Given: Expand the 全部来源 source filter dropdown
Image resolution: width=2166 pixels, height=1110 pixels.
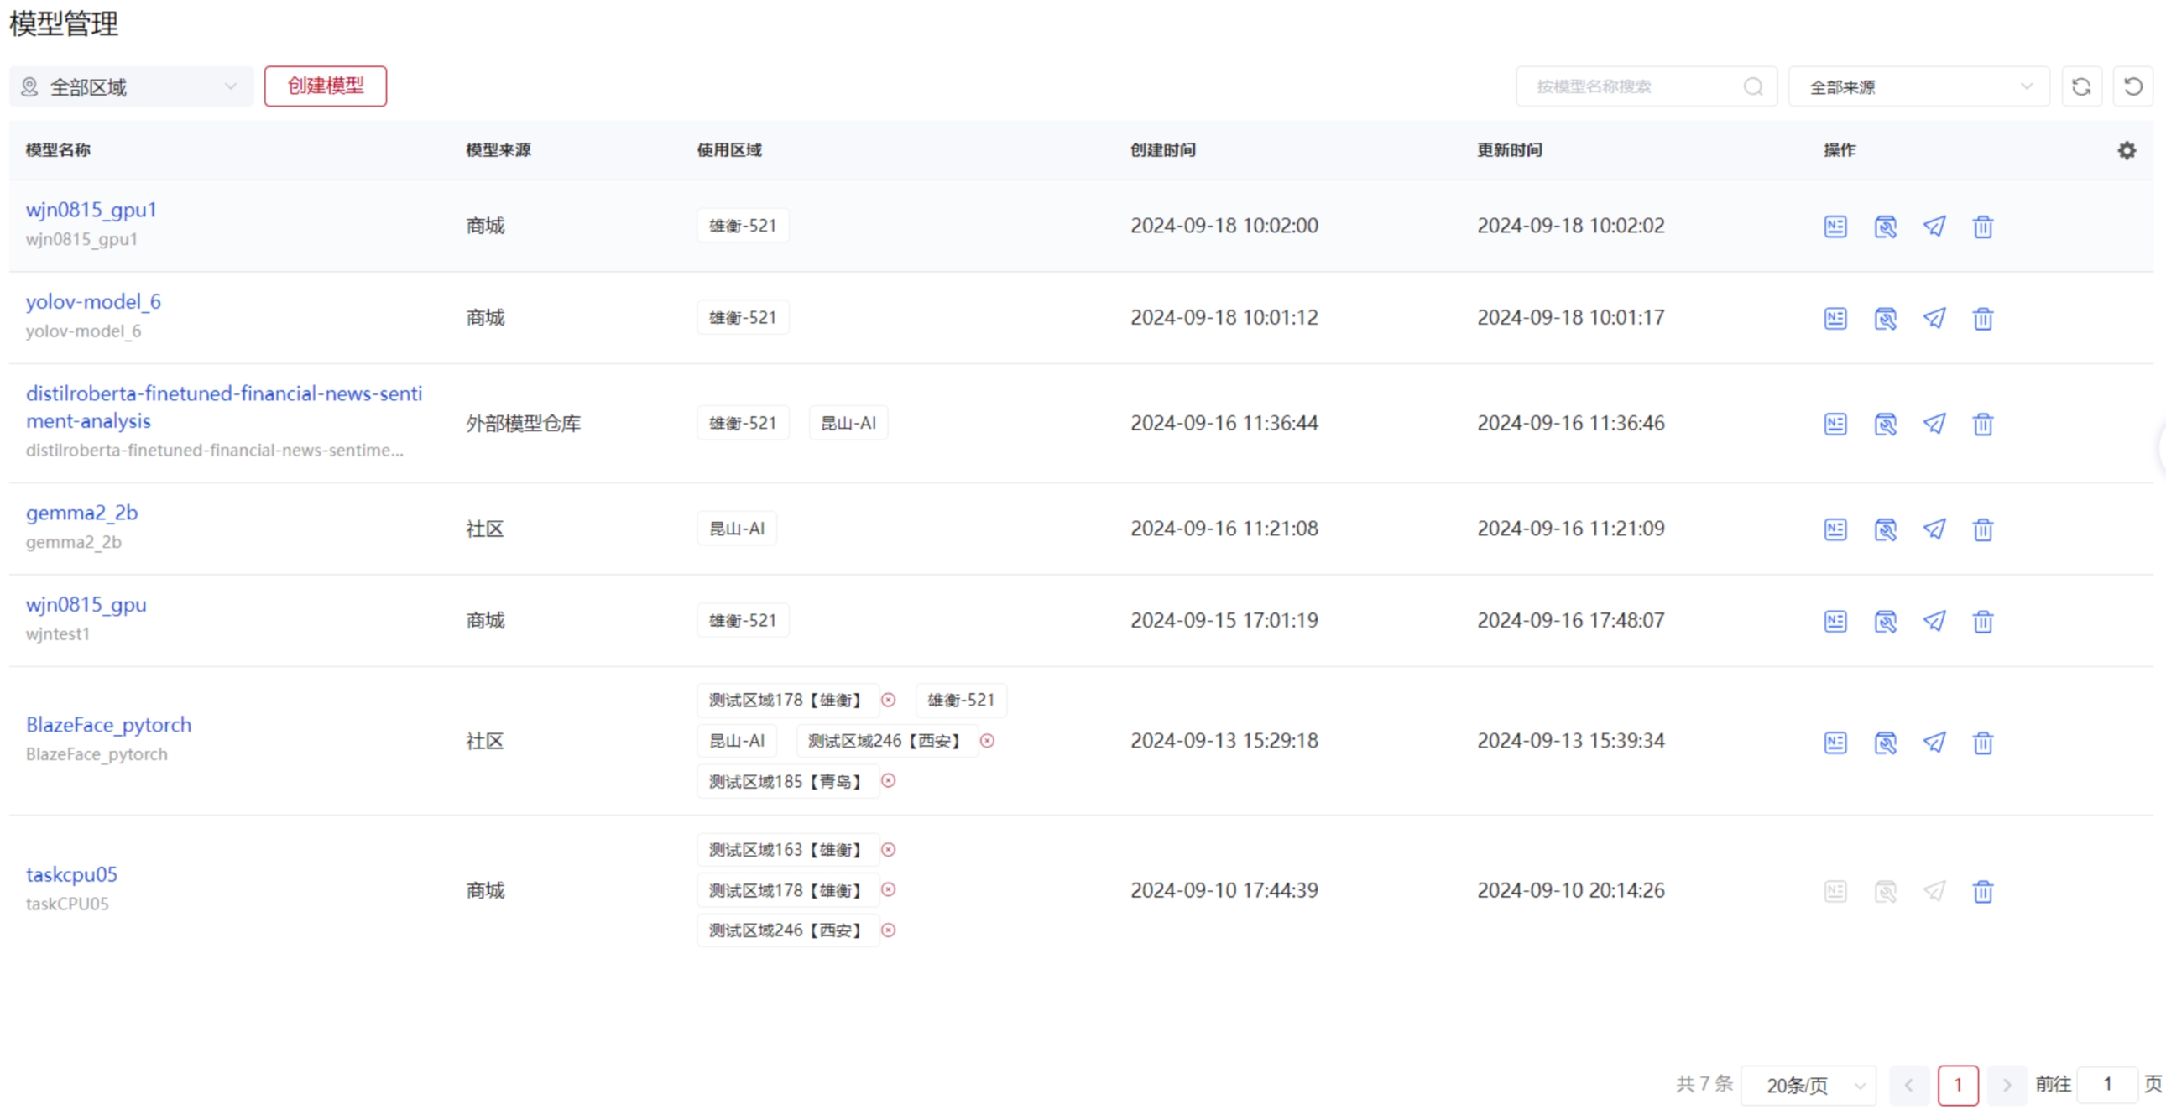Looking at the screenshot, I should [x=1918, y=86].
